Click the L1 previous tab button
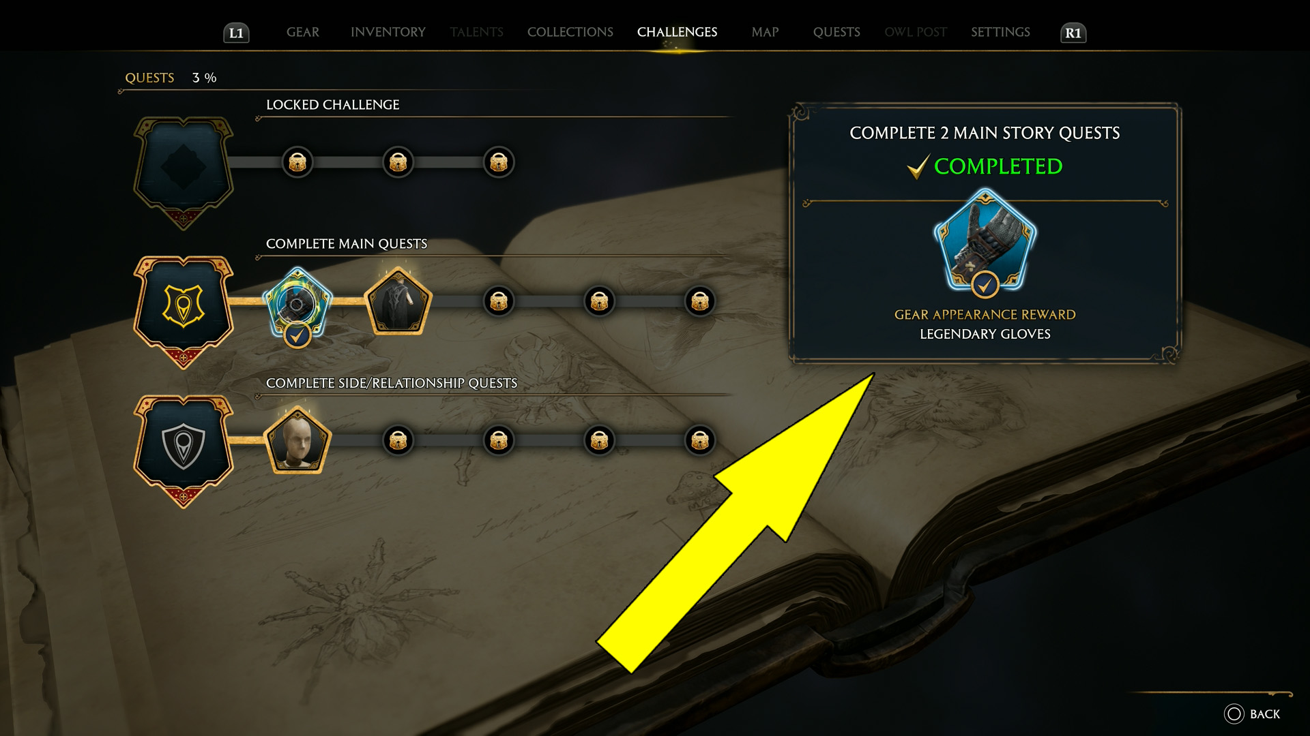Image resolution: width=1310 pixels, height=736 pixels. point(236,33)
